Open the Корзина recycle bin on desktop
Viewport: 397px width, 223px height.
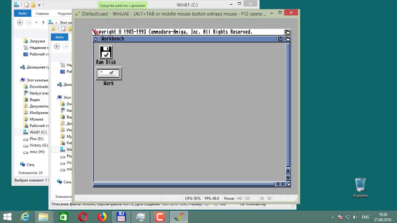click(360, 188)
